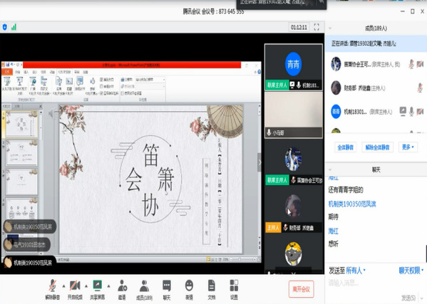Screen dimensions: 427x304
Task: Expand audio options arrow beside unmute
Action: point(63,286)
